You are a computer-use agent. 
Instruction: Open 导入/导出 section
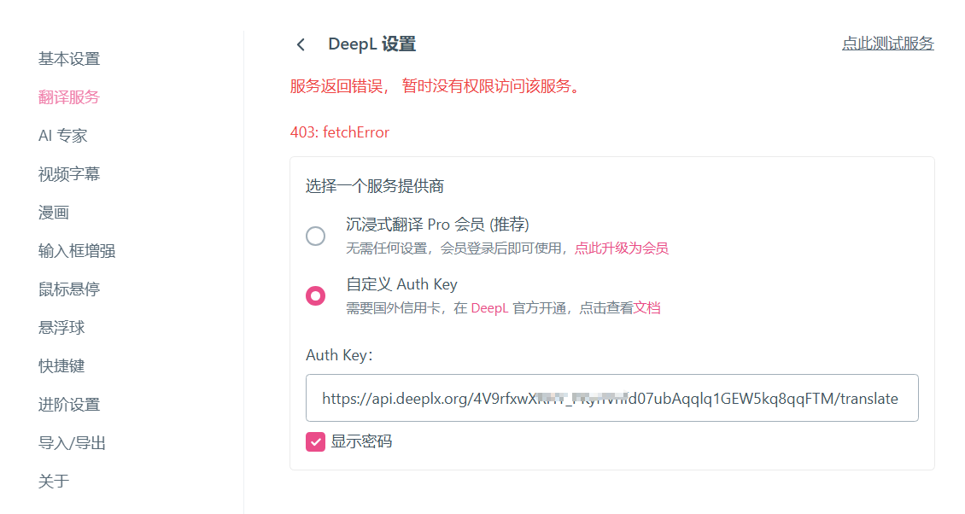point(72,442)
